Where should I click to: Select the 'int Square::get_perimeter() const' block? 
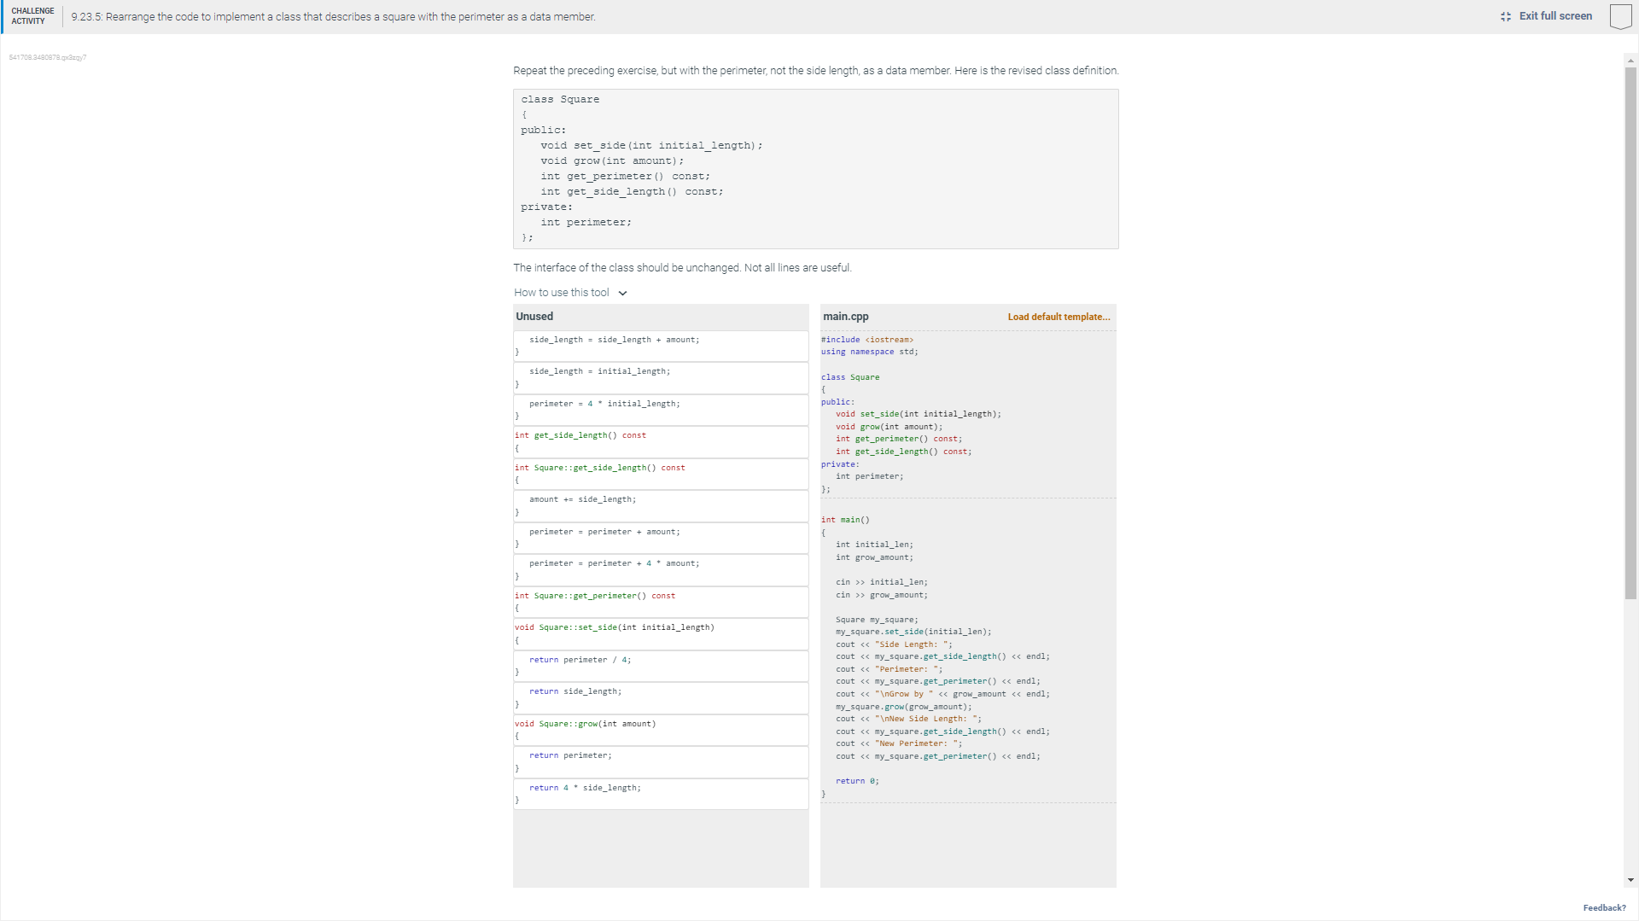pos(662,602)
